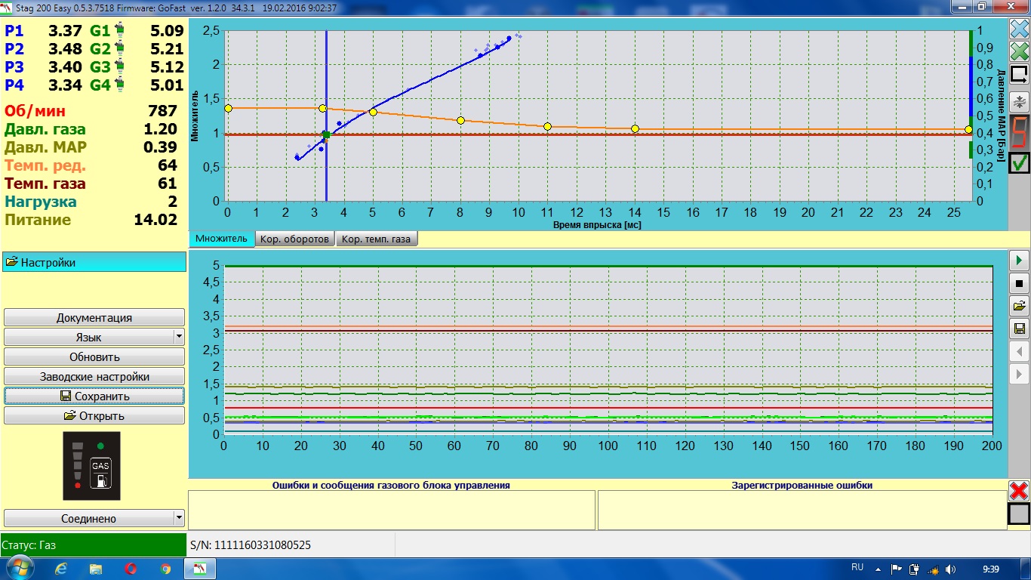Toggle gas injector G1 icon
Image resolution: width=1031 pixels, height=580 pixels.
point(119,31)
